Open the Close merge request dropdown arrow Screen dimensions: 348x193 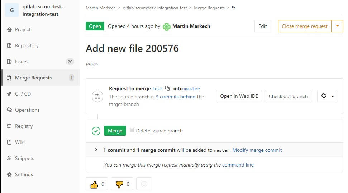click(337, 26)
